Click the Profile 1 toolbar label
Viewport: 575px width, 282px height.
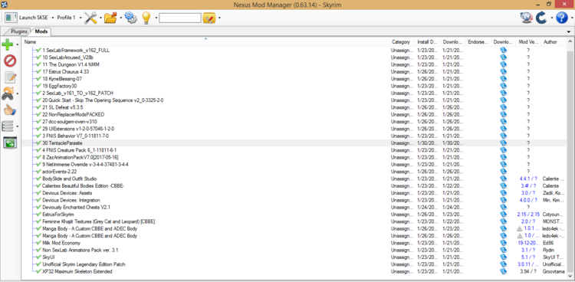[67, 18]
